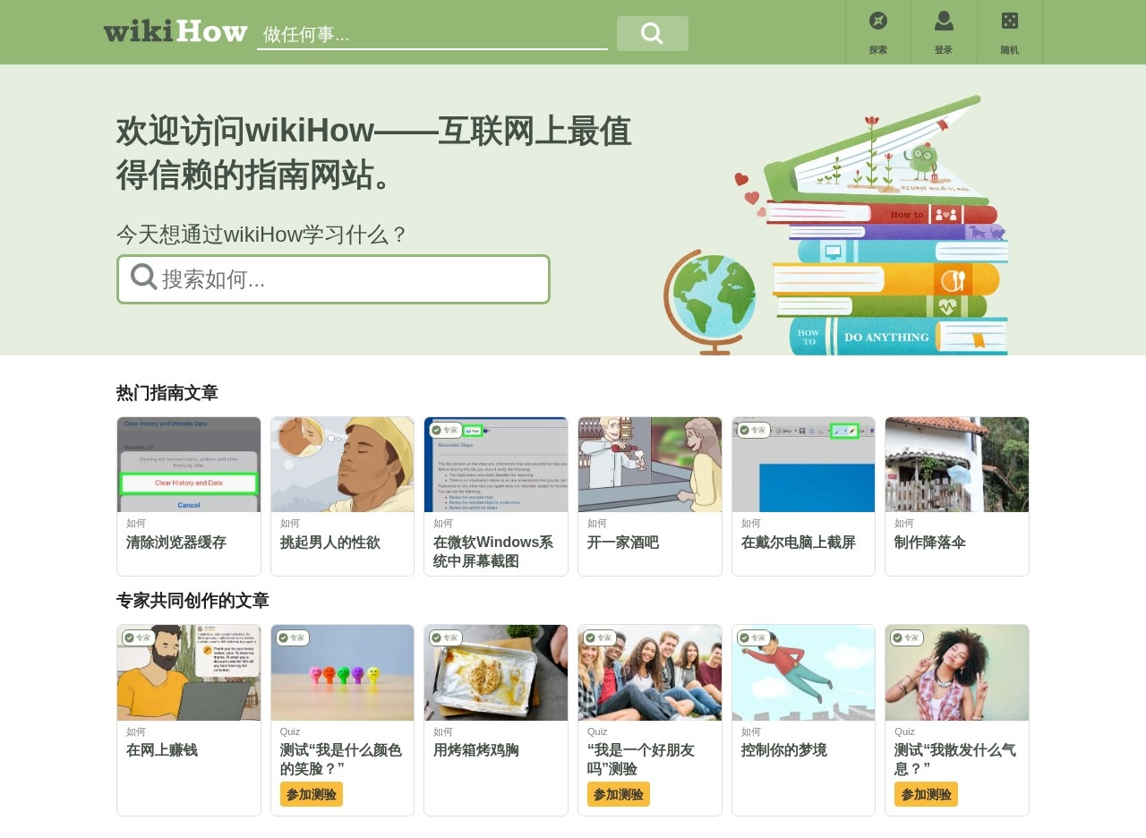This screenshot has height=838, width=1146.
Task: Click the magnifier icon inside the hero search box
Action: click(x=143, y=278)
